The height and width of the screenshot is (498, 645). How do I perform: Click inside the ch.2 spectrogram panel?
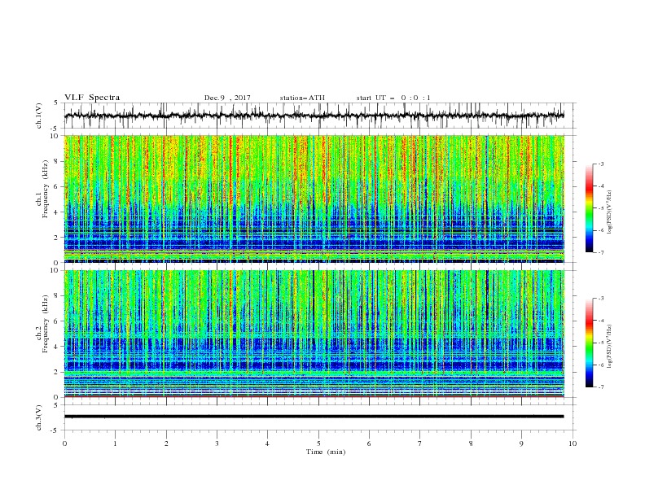tap(314, 334)
